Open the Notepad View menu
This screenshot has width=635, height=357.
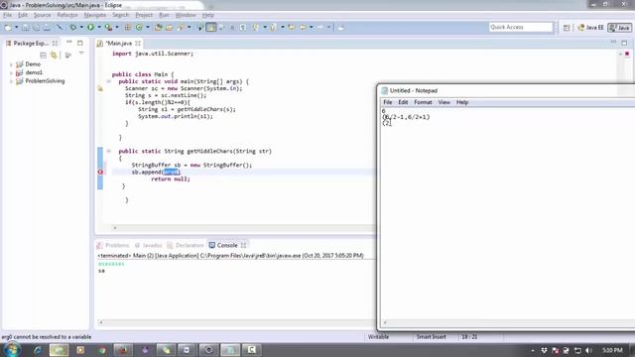(444, 102)
